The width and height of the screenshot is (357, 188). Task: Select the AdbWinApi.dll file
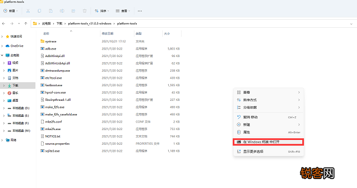click(53, 56)
